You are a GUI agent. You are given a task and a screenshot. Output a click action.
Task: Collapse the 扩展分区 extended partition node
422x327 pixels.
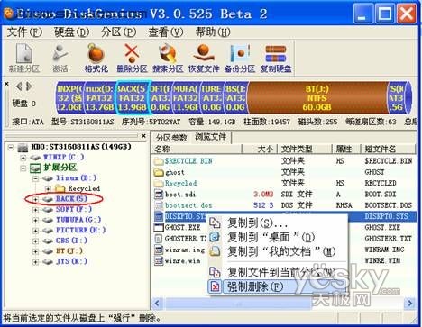click(23, 168)
